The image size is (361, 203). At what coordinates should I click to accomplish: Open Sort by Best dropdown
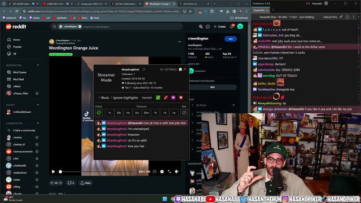62,193
